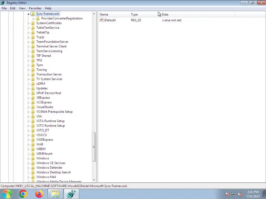Screen dimensions: 266x199
Task: Select the Windows Desktop Search key
Action: [54, 172]
